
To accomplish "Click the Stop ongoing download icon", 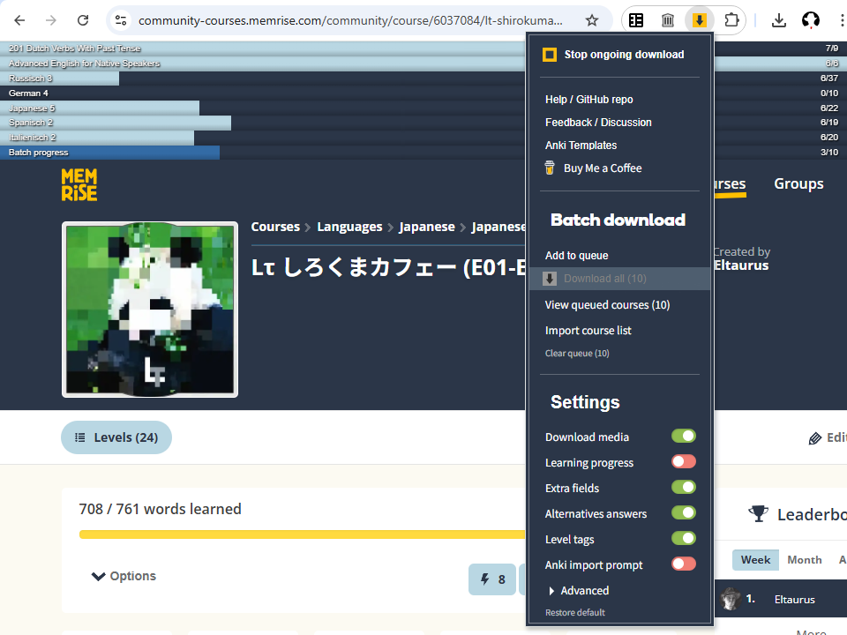I will coord(550,55).
